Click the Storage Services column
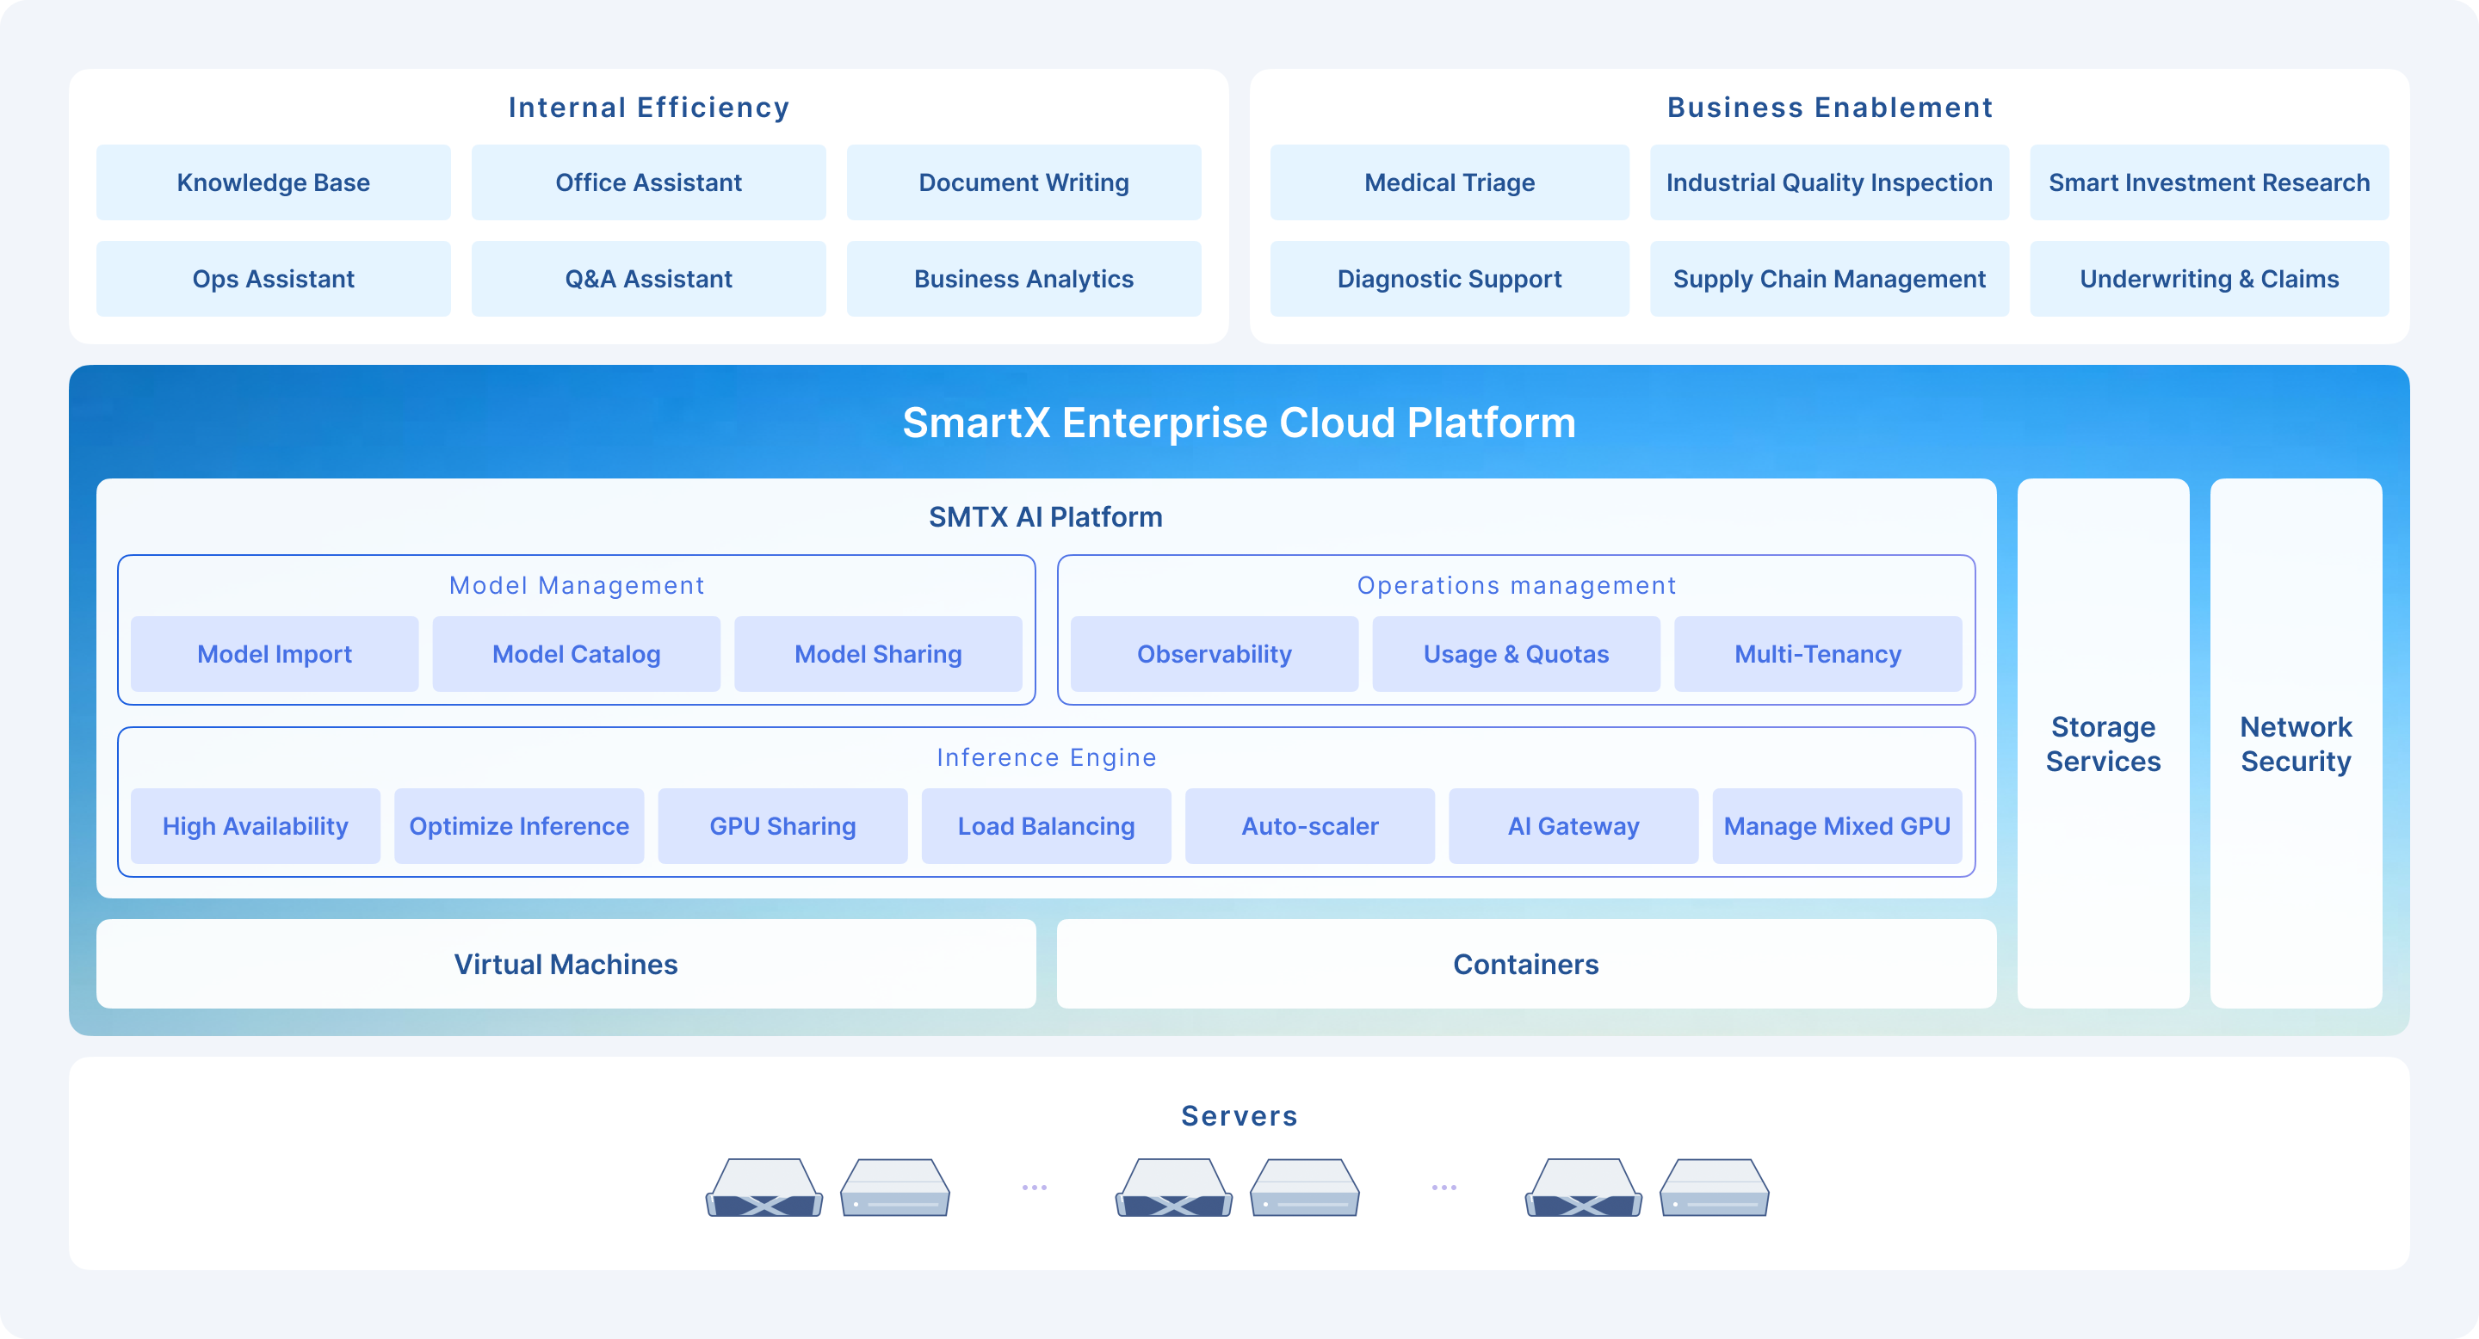Image resolution: width=2479 pixels, height=1339 pixels. pos(2103,744)
